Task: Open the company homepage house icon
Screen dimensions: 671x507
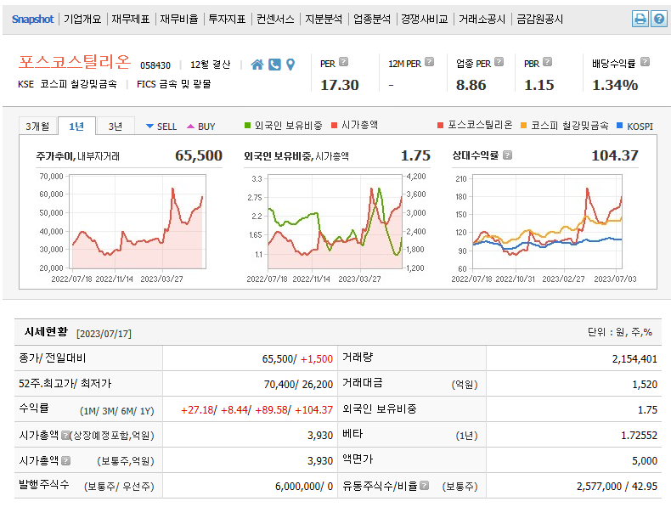Action: click(257, 65)
